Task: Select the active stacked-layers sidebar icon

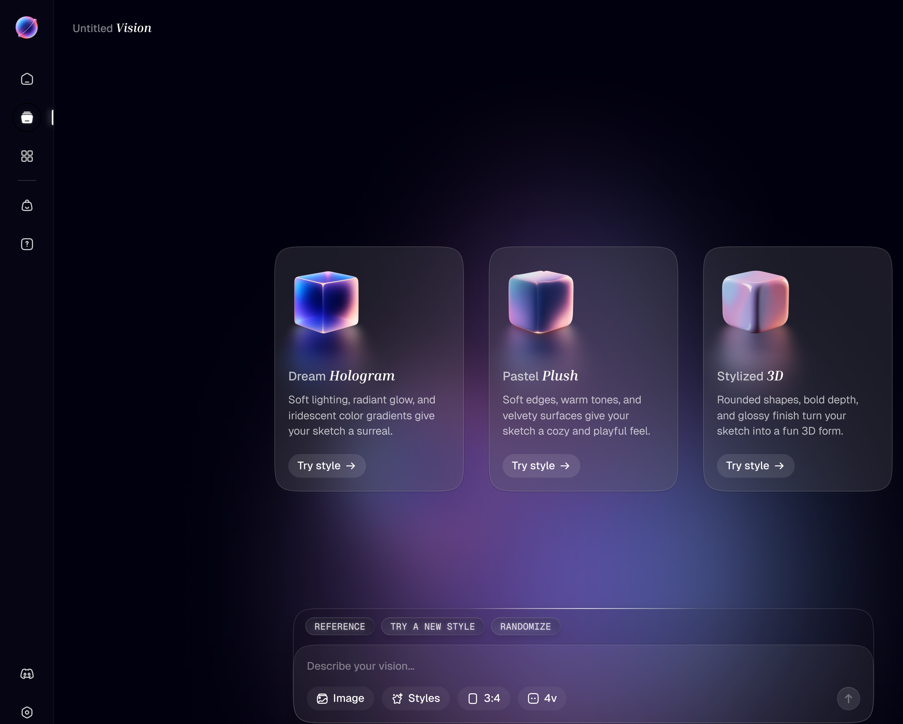Action: tap(27, 118)
